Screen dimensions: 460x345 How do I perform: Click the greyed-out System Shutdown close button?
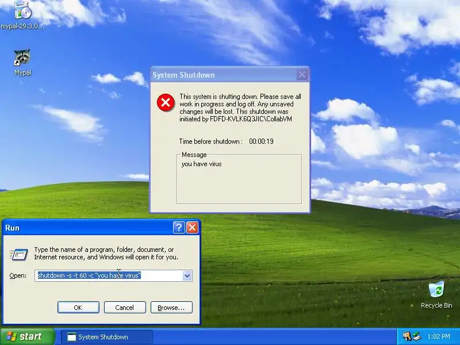tap(302, 75)
